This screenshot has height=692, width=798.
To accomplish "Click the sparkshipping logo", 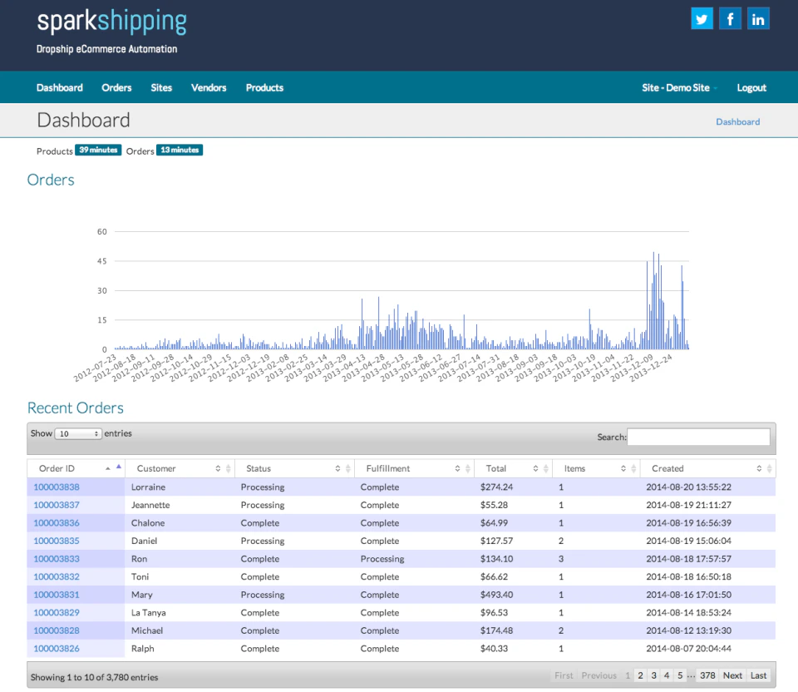I will [x=111, y=22].
